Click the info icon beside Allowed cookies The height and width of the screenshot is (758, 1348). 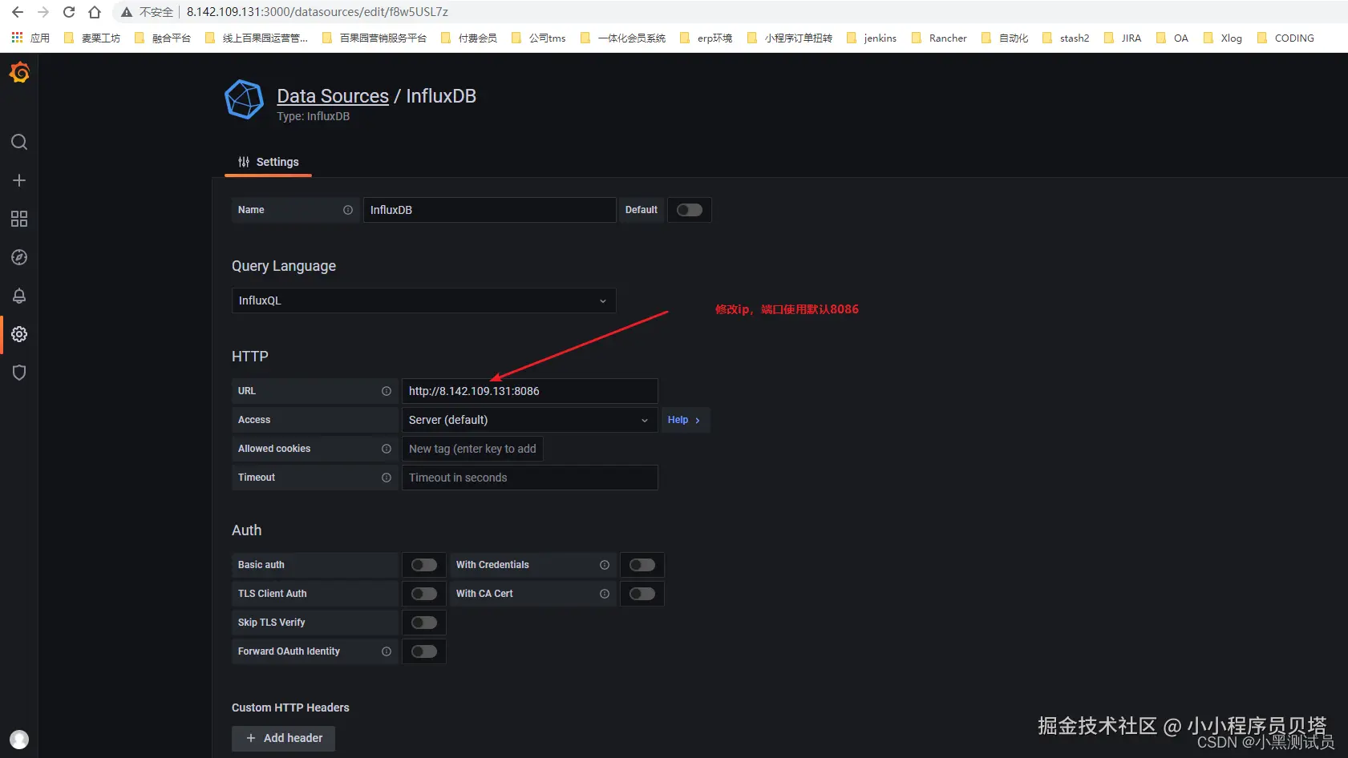click(x=387, y=449)
